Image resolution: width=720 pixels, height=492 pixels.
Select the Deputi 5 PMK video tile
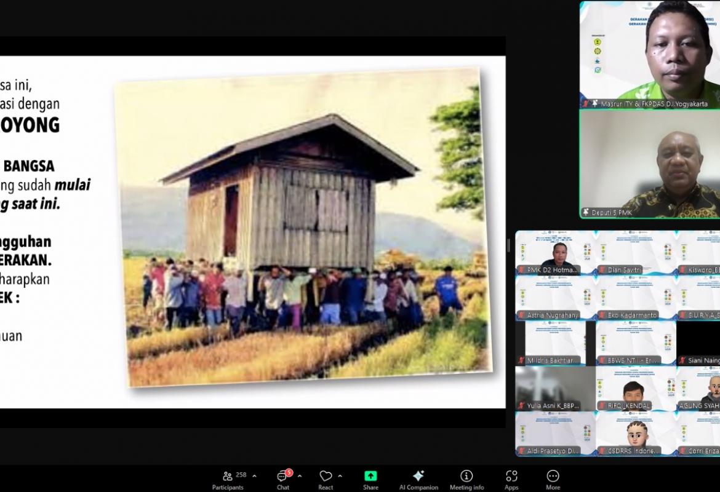tap(649, 163)
